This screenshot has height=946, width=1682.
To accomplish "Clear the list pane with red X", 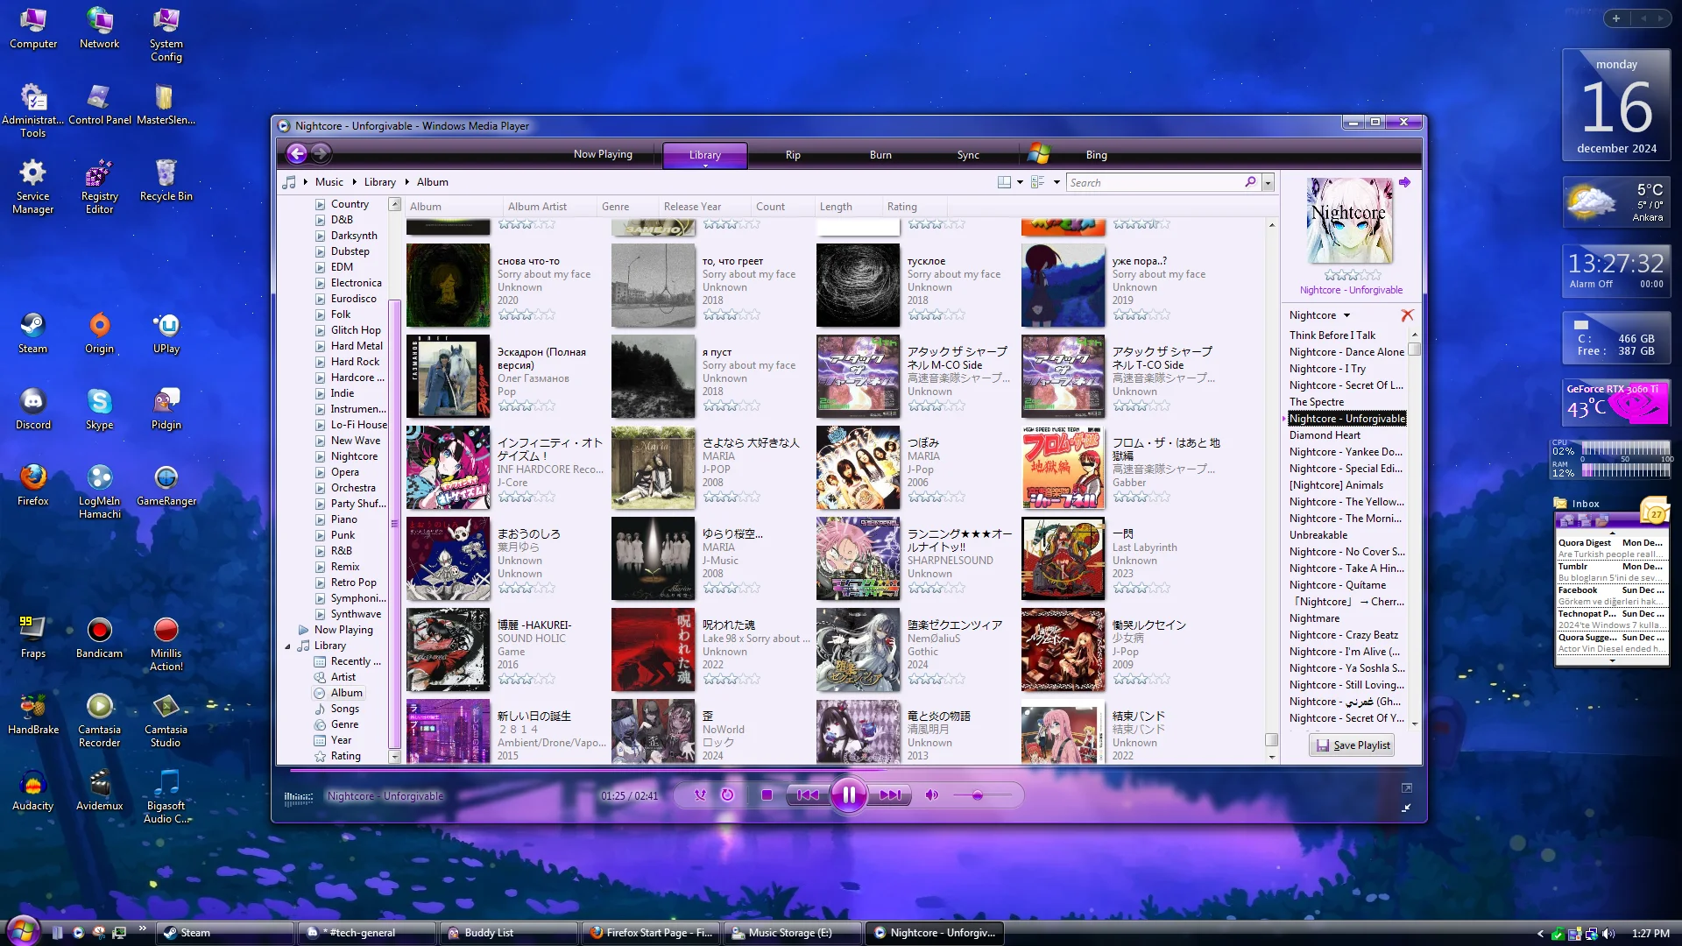I will coord(1407,315).
